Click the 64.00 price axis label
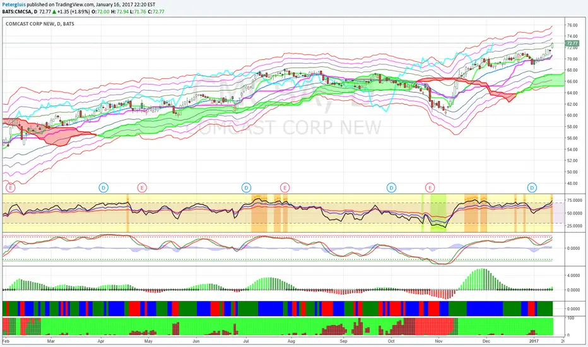The image size is (588, 347). (x=572, y=93)
